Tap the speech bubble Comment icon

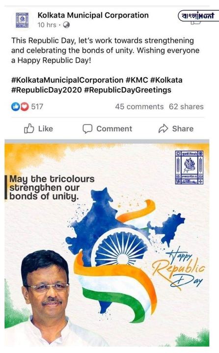87,129
